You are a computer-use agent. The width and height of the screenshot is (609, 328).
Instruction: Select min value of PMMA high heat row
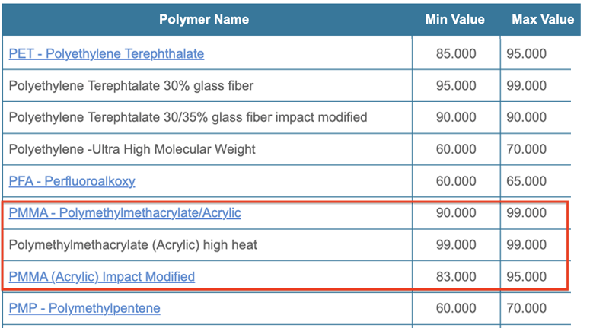456,244
